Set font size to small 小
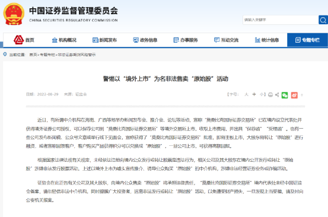The height and width of the screenshot is (217, 328). [x=262, y=94]
